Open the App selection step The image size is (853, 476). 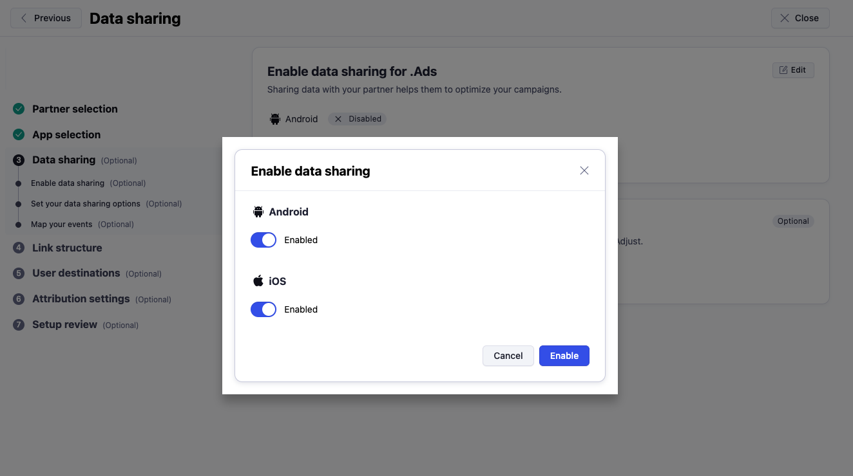pos(66,135)
